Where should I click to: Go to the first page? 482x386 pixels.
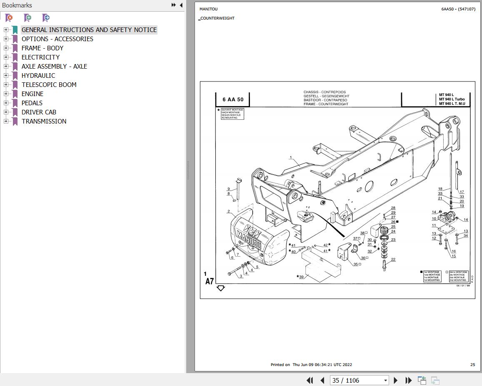(310, 381)
